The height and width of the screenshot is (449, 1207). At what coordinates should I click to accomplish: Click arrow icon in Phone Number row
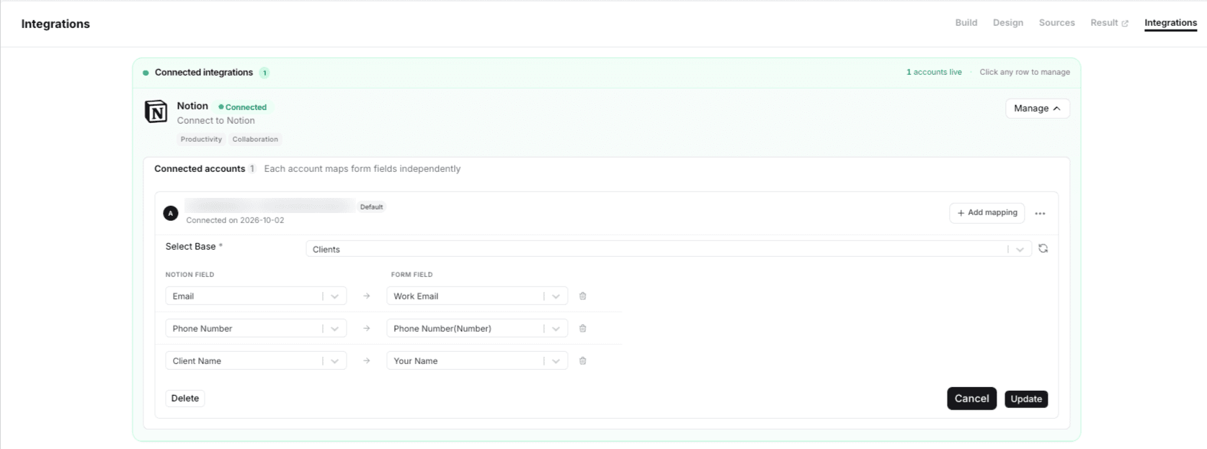[x=367, y=328]
